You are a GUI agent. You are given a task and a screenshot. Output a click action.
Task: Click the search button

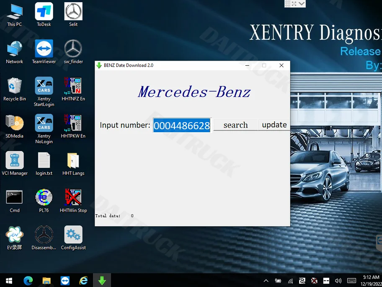[235, 125]
